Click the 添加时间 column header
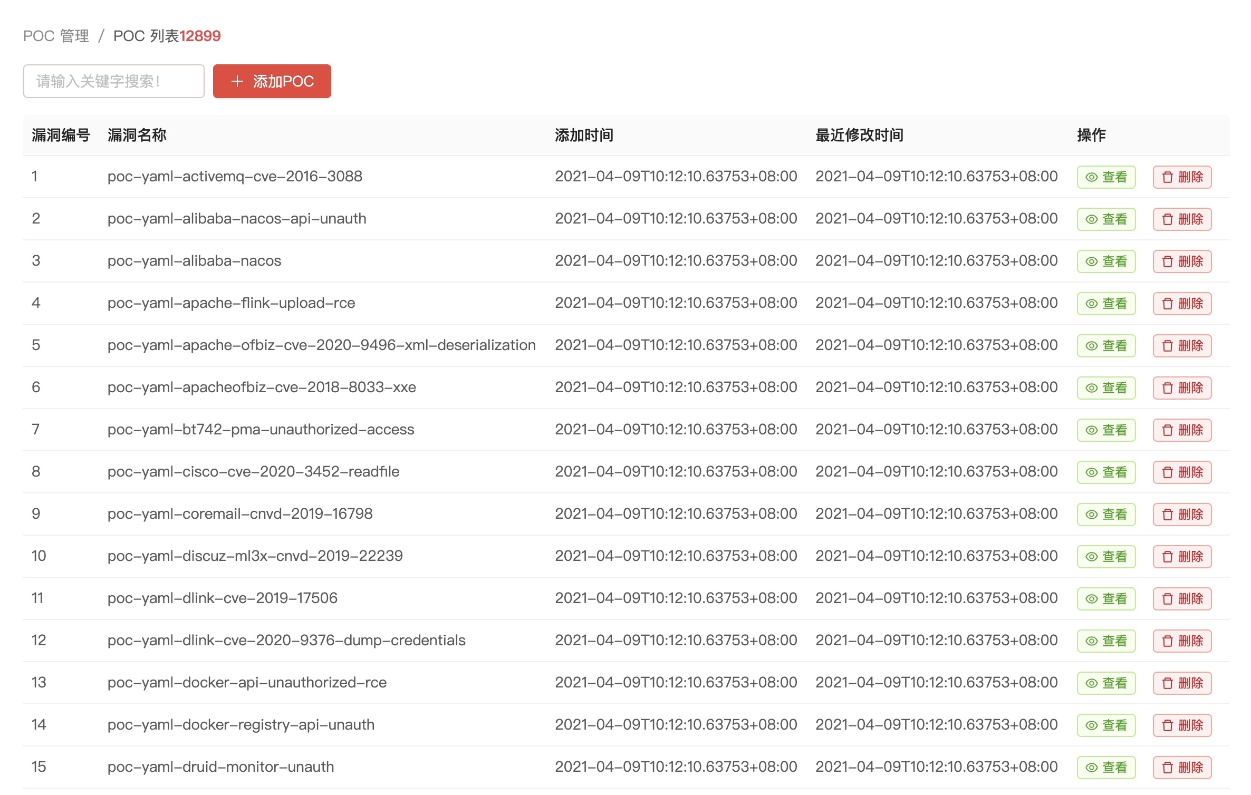1251x795 pixels. click(x=583, y=135)
